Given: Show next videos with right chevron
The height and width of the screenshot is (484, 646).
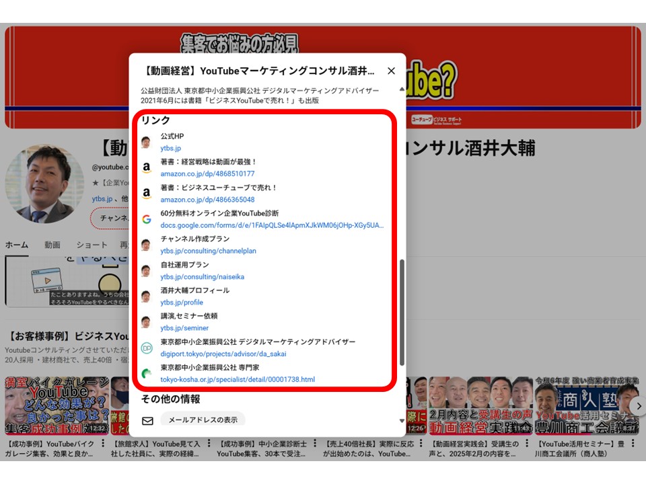Looking at the screenshot, I should coord(638,406).
